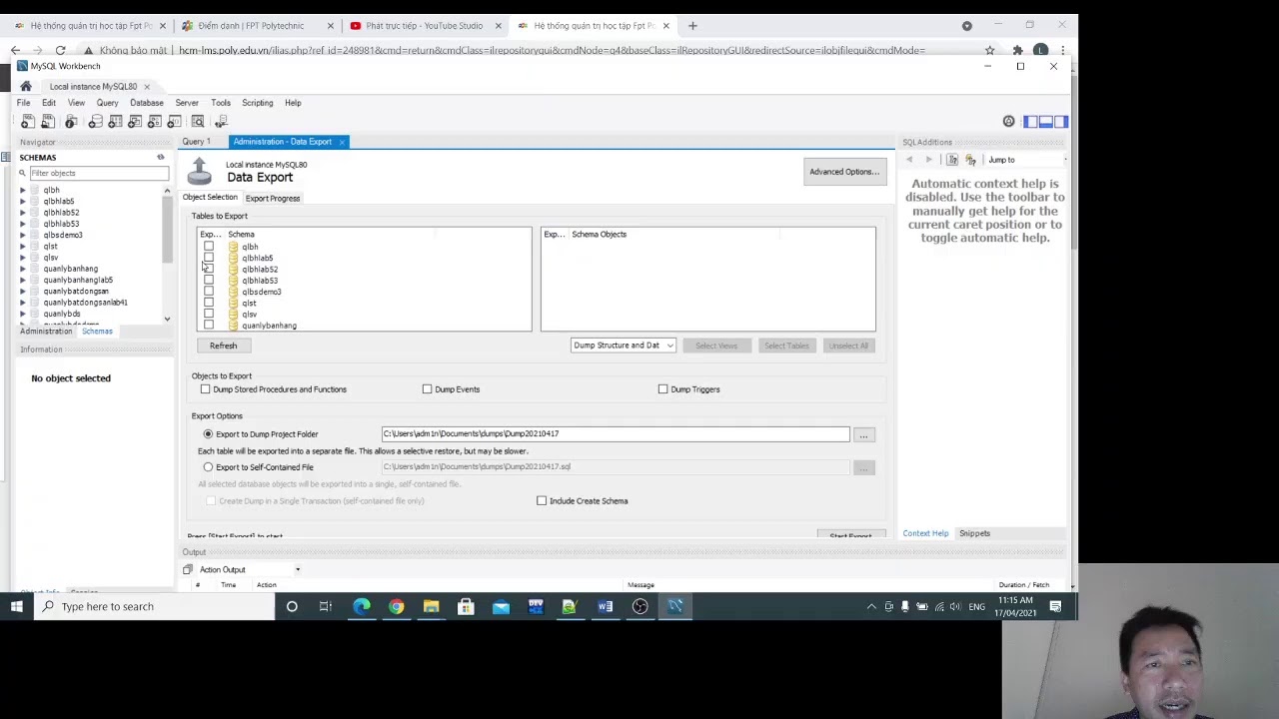This screenshot has width=1279, height=719.
Task: Check the qlbh schema export checkbox
Action: (x=208, y=247)
